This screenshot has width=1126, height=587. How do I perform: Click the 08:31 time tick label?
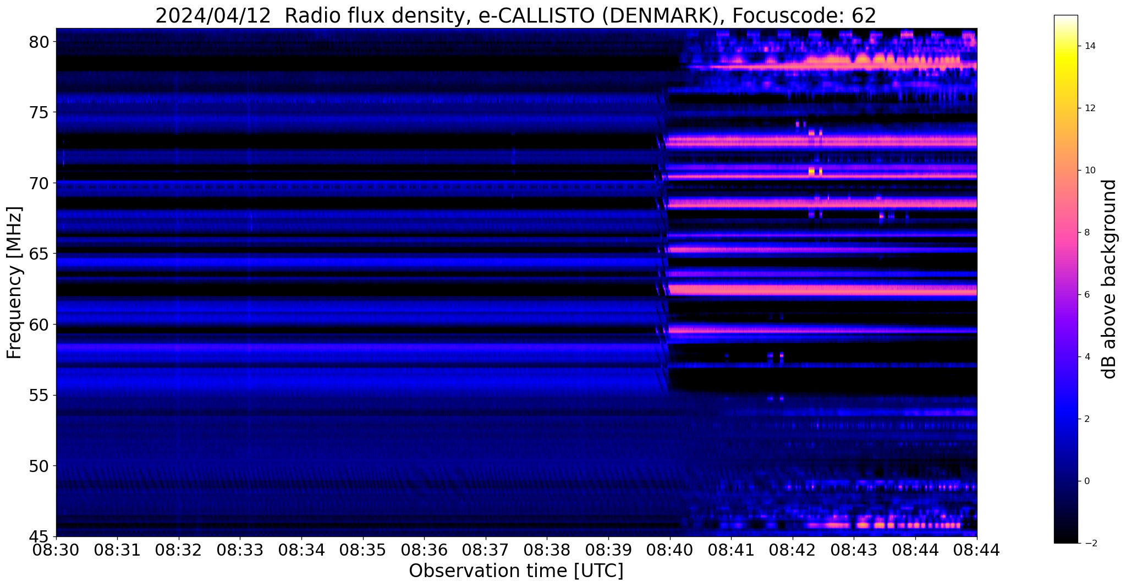pos(117,549)
